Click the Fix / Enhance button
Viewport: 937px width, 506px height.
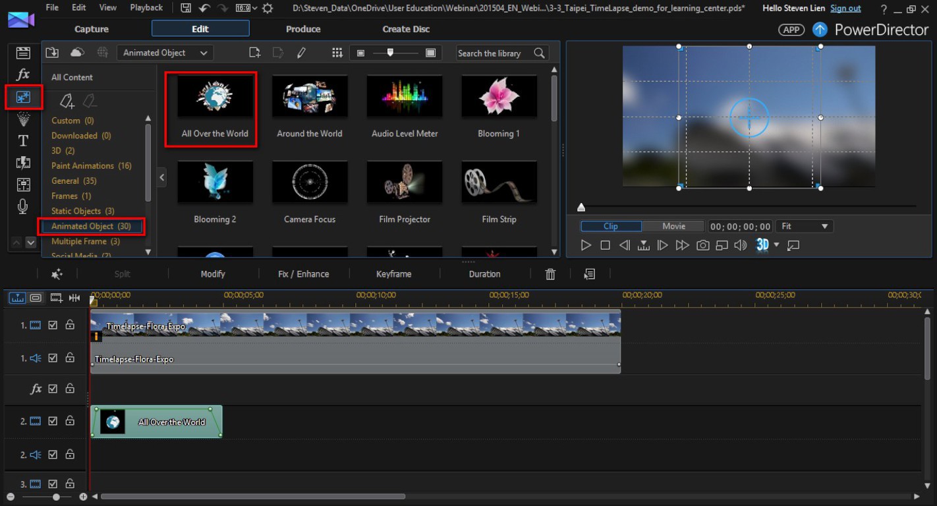[x=303, y=274]
